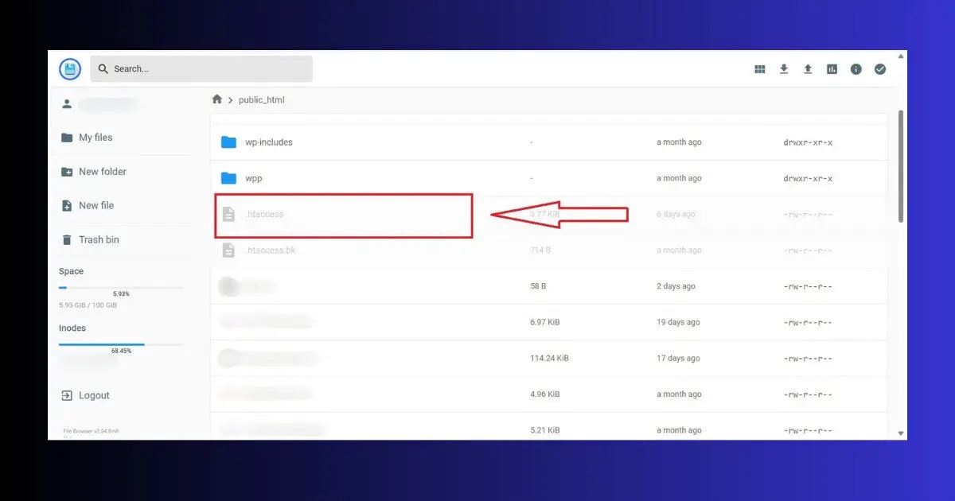
Task: Click the Inodes usage progress bar
Action: pos(121,344)
